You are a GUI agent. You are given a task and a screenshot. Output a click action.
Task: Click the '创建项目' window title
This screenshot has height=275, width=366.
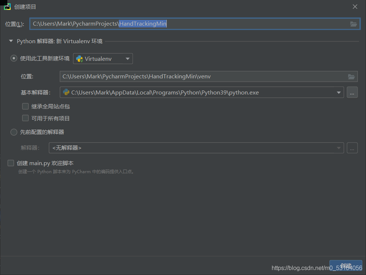pos(25,7)
